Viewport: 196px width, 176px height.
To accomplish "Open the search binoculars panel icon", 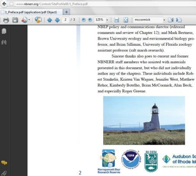I will 4,42.
